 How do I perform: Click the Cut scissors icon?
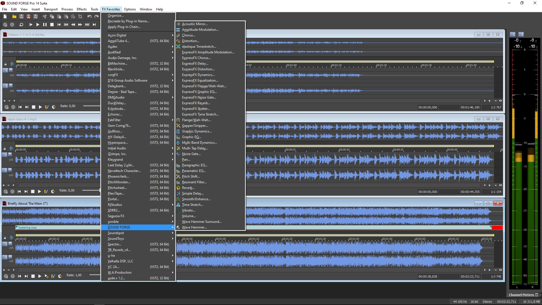pyautogui.click(x=45, y=17)
